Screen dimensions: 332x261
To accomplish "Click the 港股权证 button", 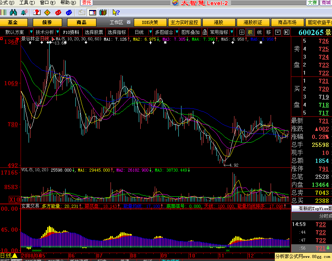I will [253, 22].
